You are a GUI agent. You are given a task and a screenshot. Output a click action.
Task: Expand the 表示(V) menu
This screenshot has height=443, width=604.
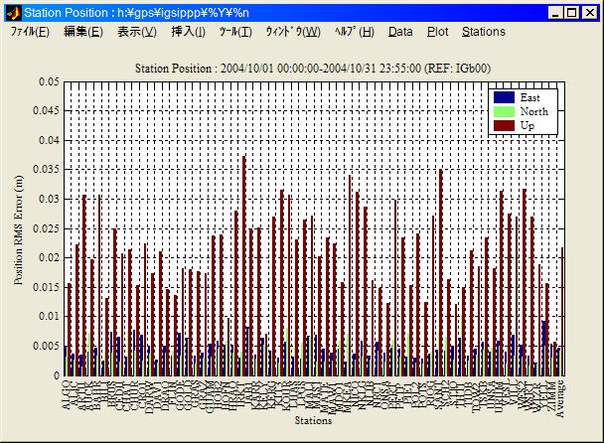pos(137,32)
